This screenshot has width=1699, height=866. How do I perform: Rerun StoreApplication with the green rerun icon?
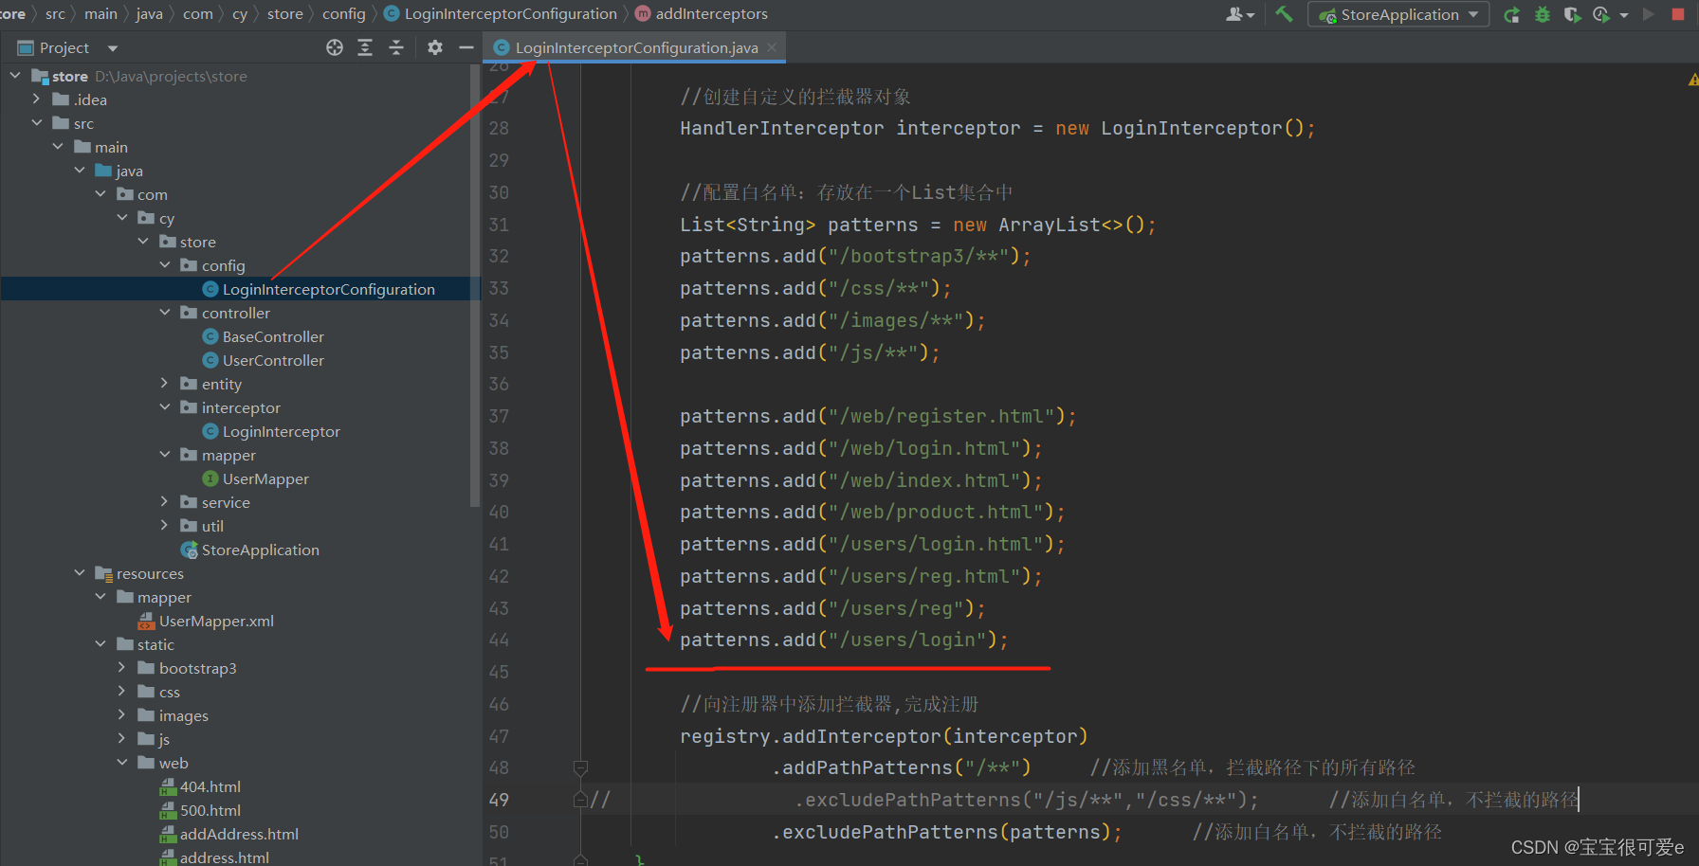(x=1512, y=14)
